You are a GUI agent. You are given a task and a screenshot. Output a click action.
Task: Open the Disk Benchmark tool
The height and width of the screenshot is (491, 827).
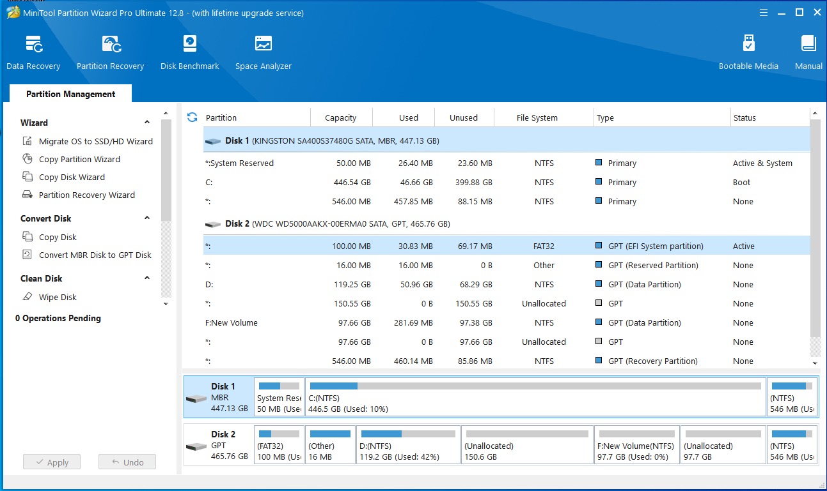[x=190, y=52]
